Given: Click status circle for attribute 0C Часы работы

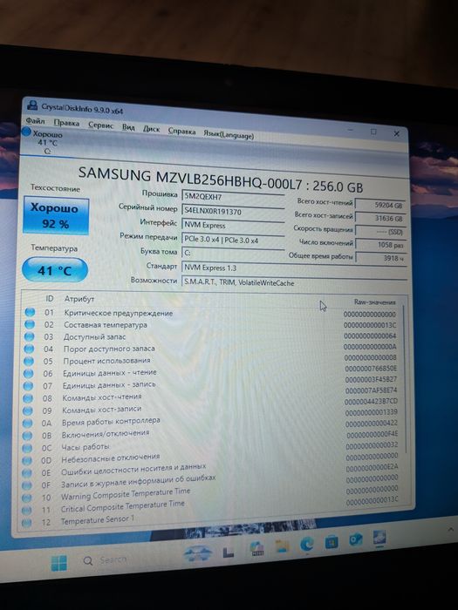Looking at the screenshot, I should pos(27,448).
